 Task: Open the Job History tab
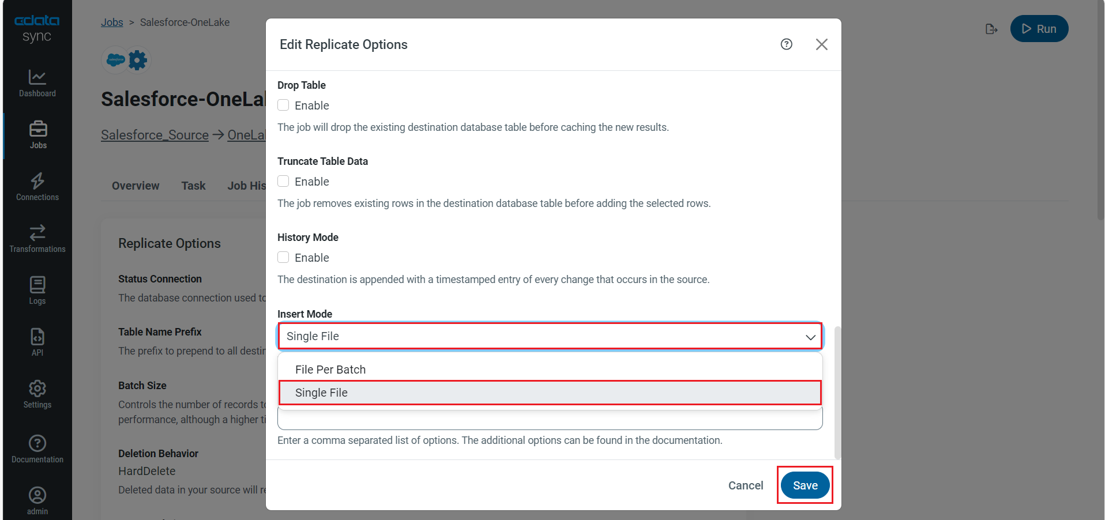click(246, 186)
